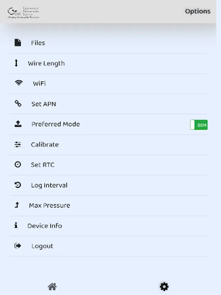Click the Max Pressure arrow icon

(x=17, y=205)
